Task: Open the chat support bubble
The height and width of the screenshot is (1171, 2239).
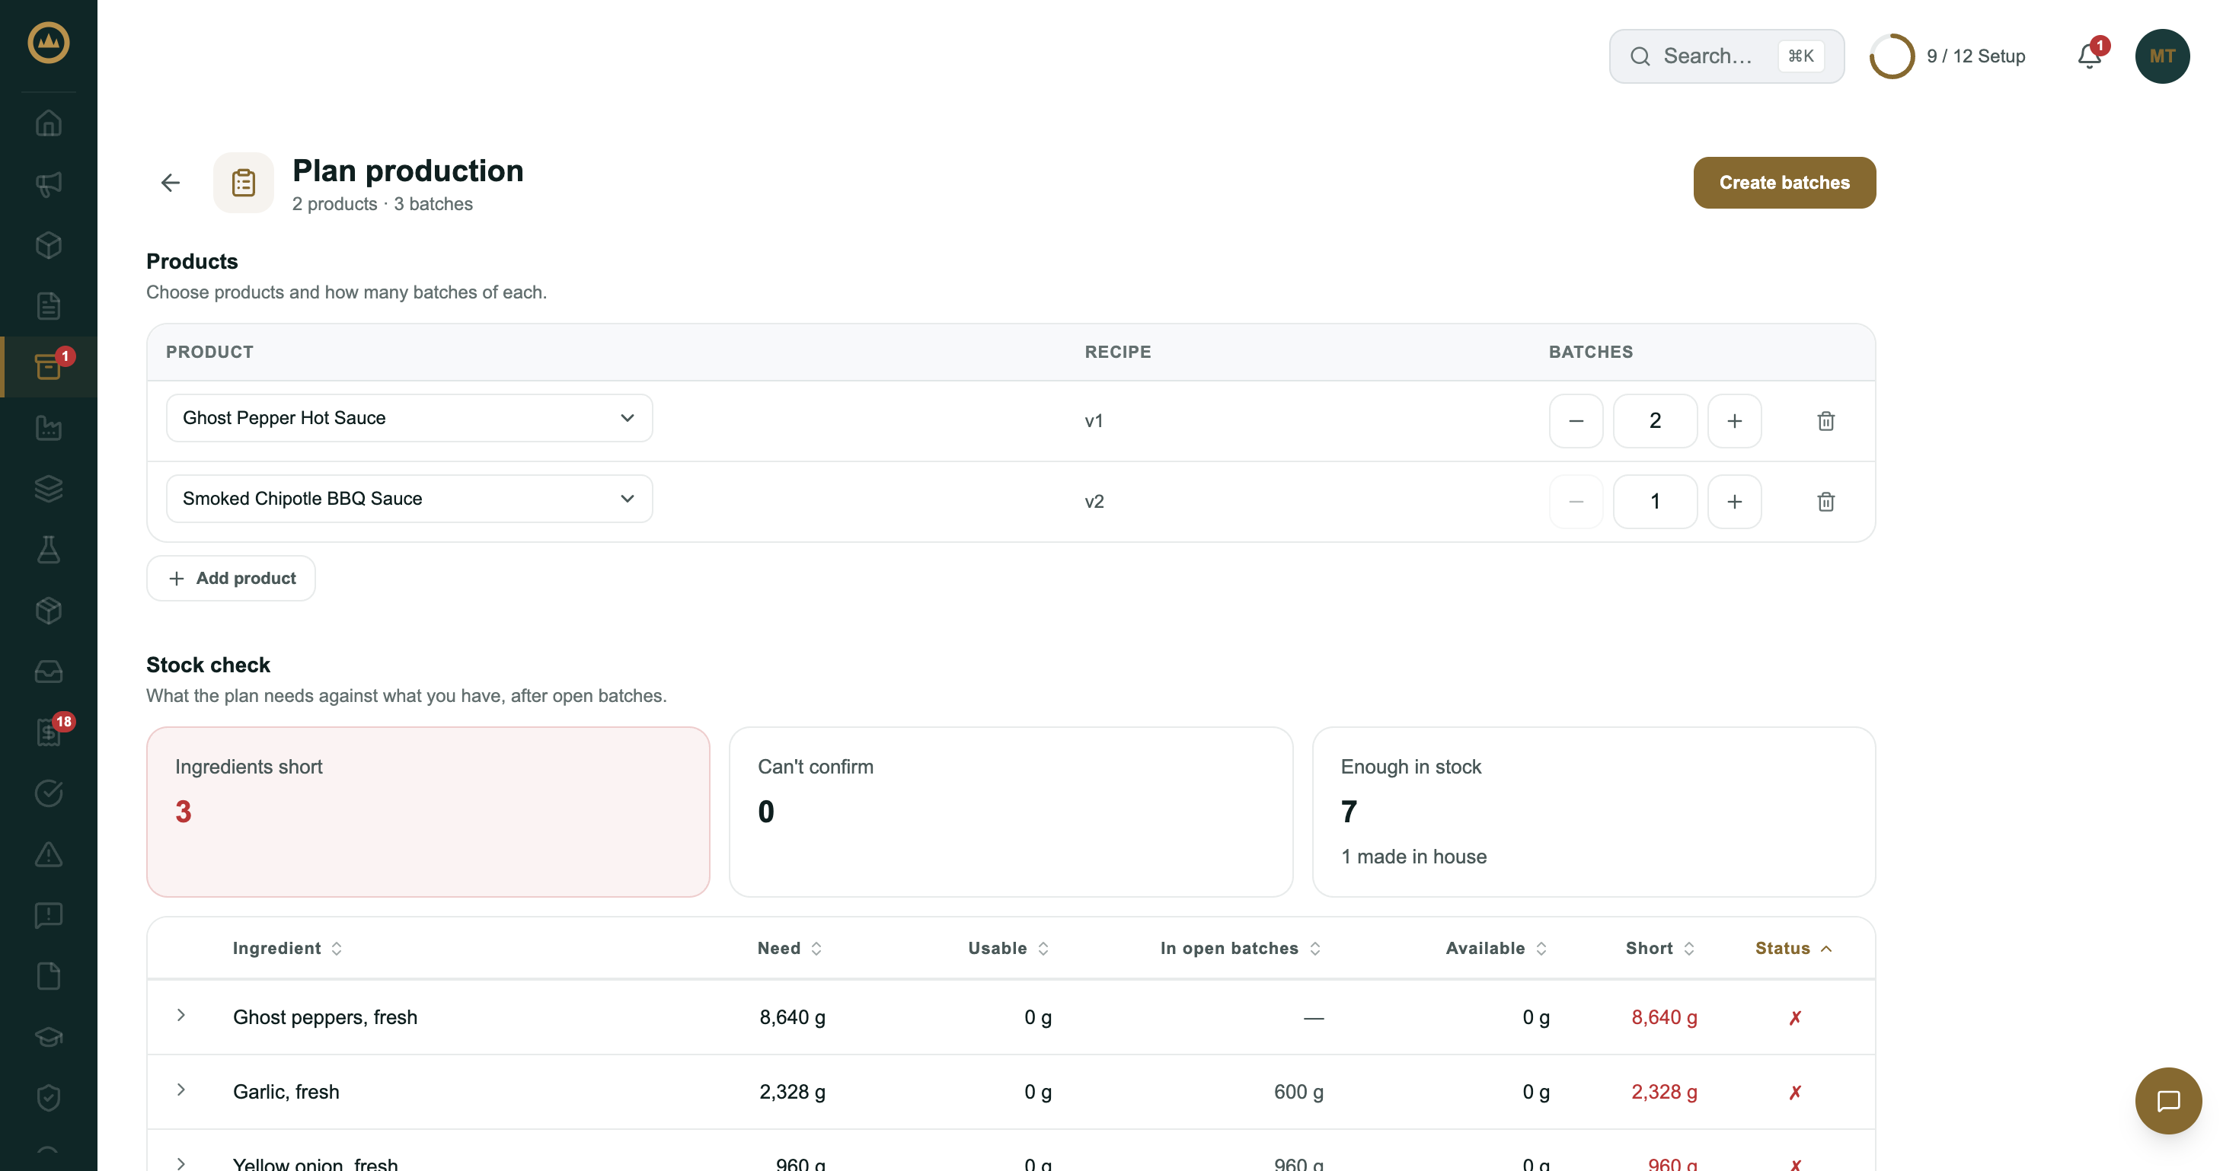Action: (2167, 1099)
